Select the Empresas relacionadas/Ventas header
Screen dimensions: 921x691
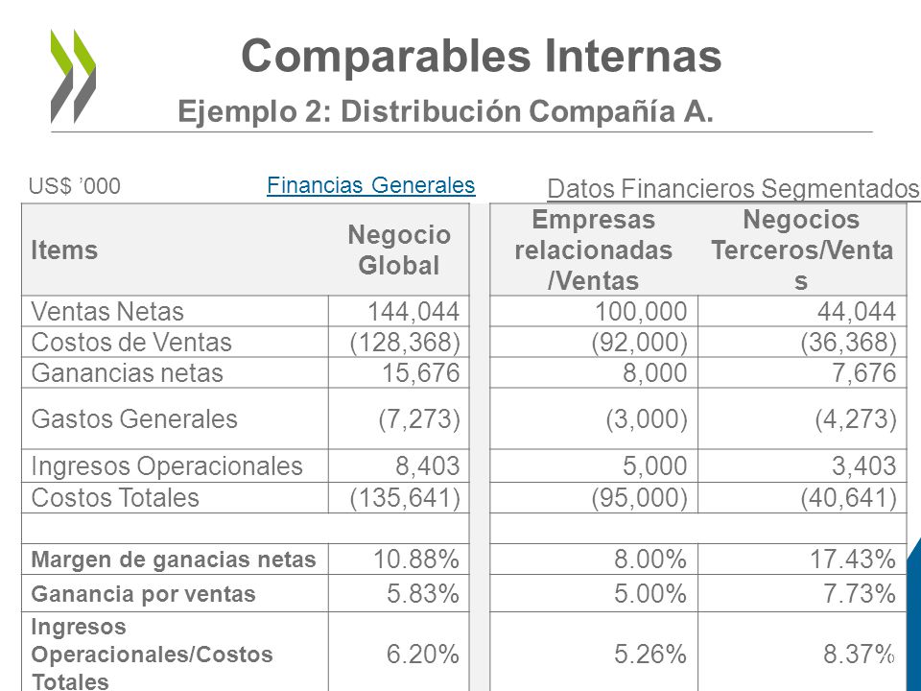(x=593, y=250)
